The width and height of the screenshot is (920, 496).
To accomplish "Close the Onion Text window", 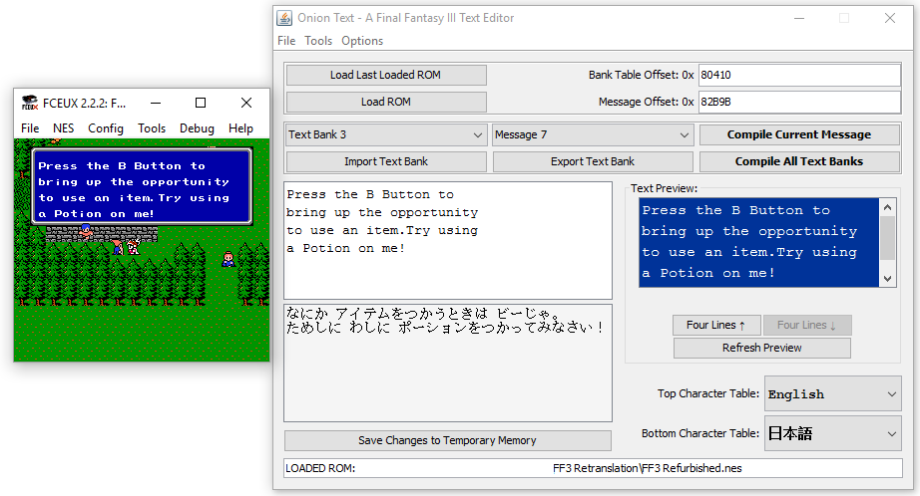I will (889, 18).
